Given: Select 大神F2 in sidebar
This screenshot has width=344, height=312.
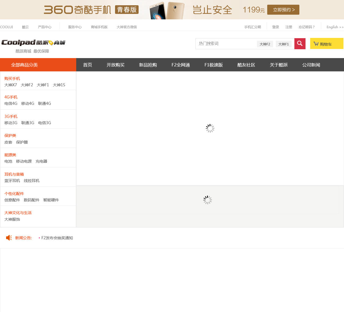Looking at the screenshot, I should (27, 85).
